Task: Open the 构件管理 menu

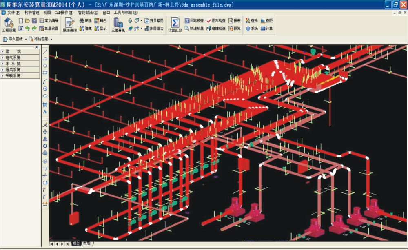Action: pyautogui.click(x=32, y=13)
